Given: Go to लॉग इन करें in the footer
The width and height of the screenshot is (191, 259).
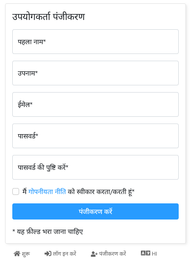Looking at the screenshot, I should [60, 253].
